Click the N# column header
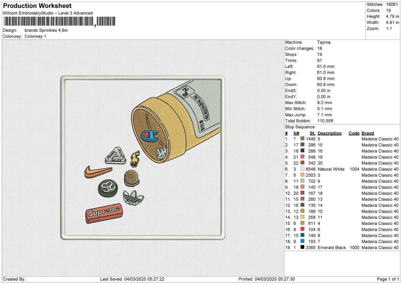This screenshot has width=402, height=284. [296, 133]
